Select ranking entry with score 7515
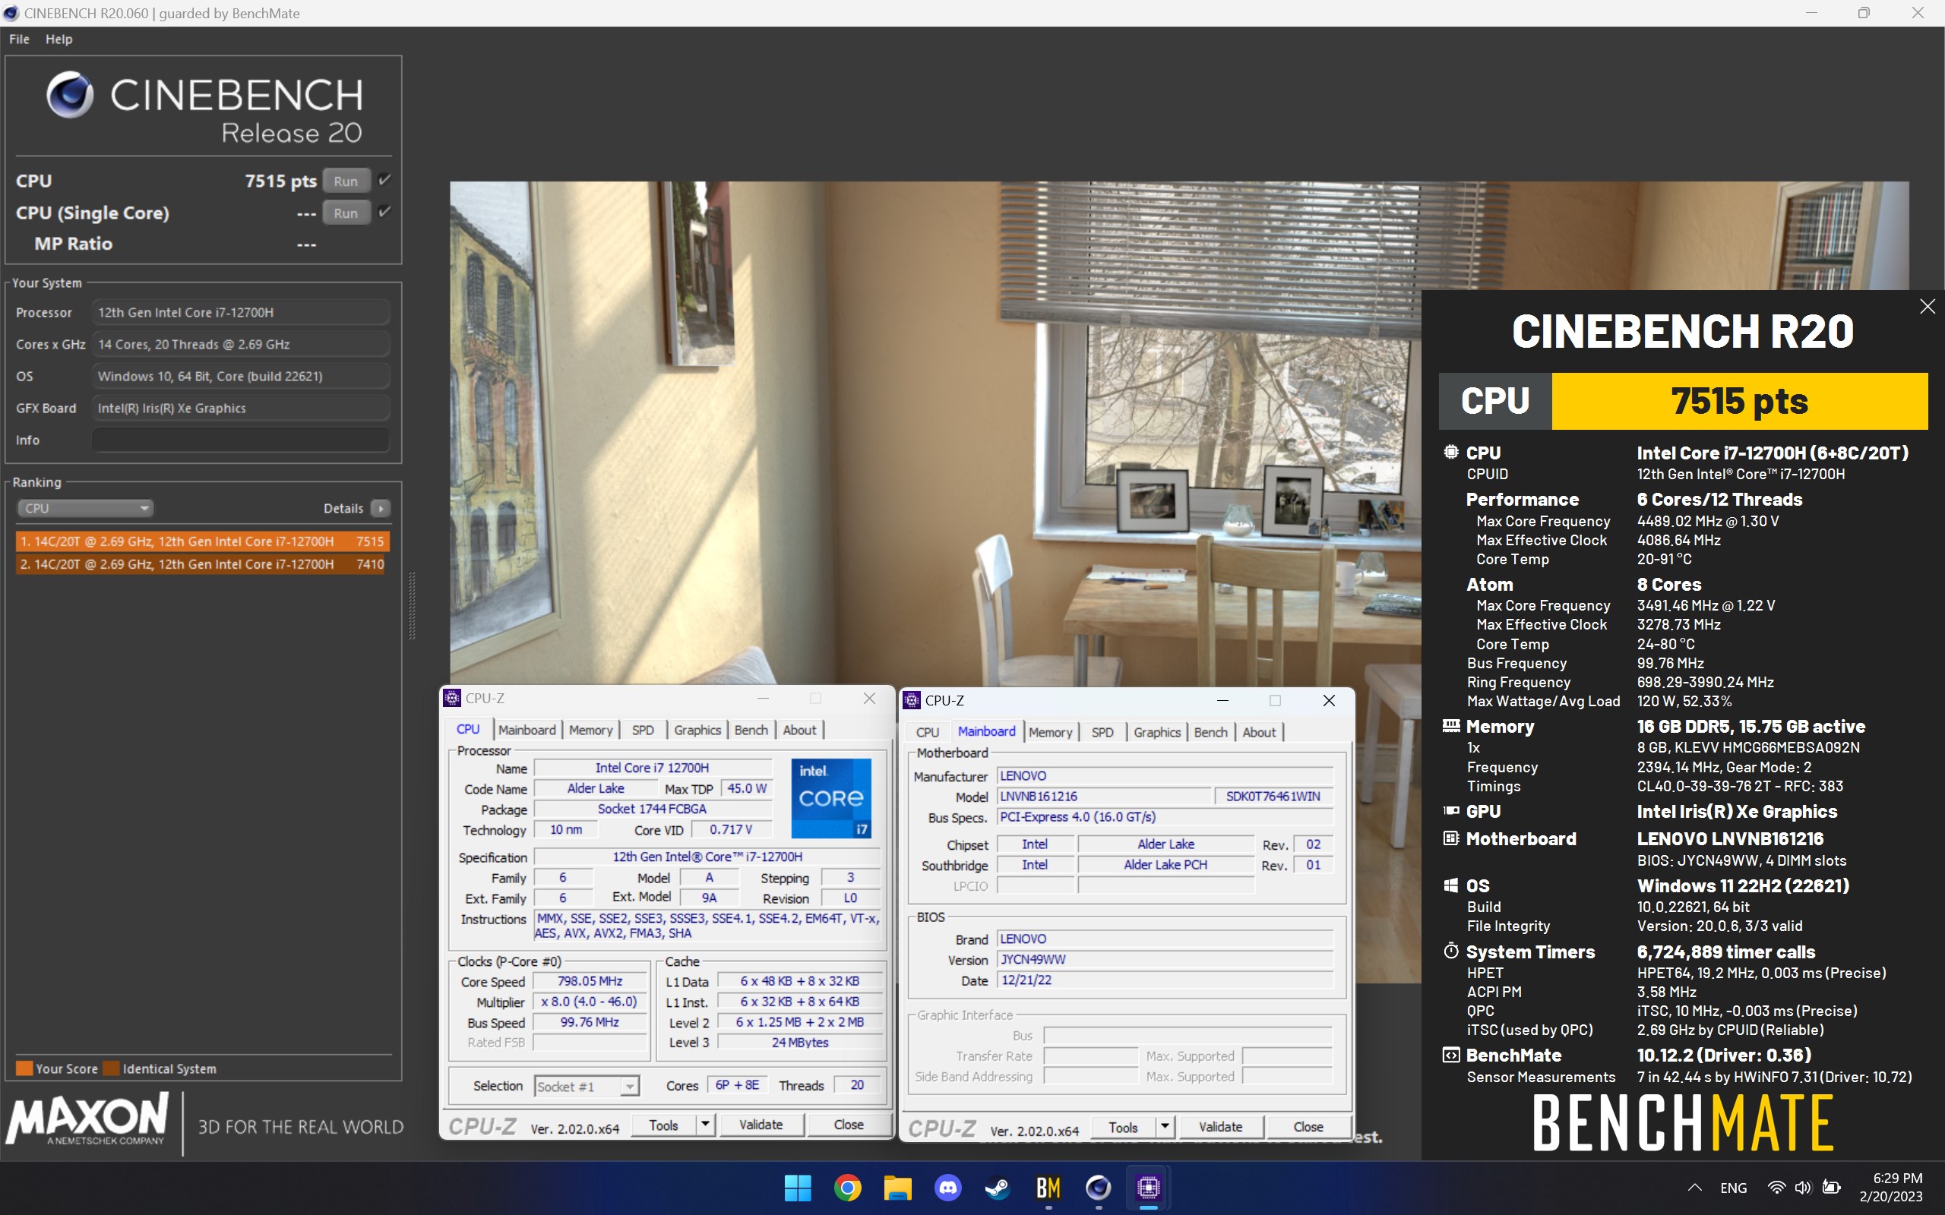Viewport: 1945px width, 1215px height. click(203, 541)
